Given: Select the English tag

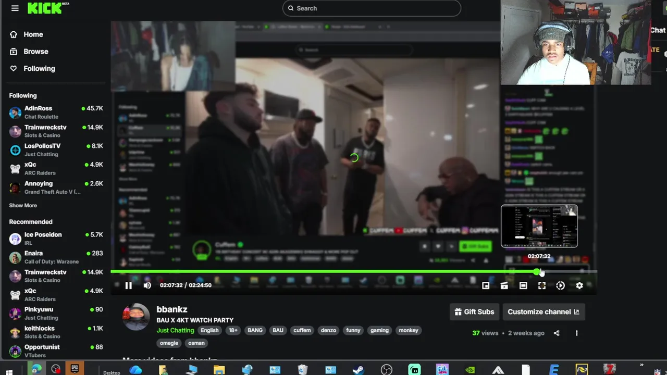Looking at the screenshot, I should click(209, 330).
